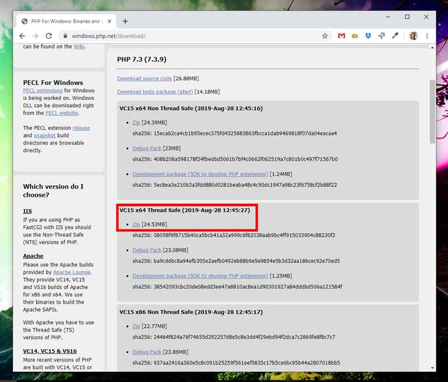
Task: Close the PHP For Windows tab
Action: pyautogui.click(x=109, y=21)
